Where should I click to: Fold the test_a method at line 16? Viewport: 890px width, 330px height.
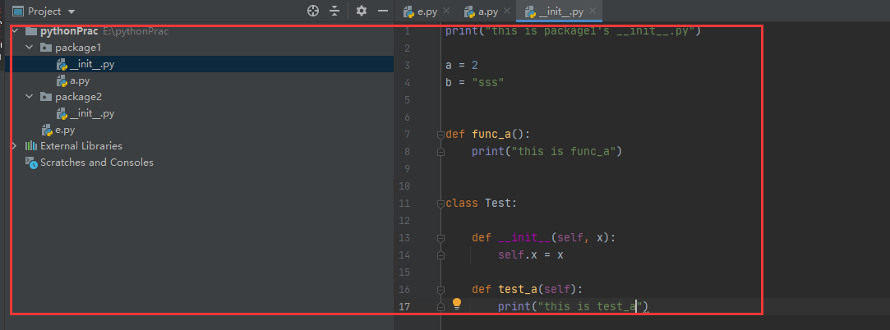coord(440,289)
